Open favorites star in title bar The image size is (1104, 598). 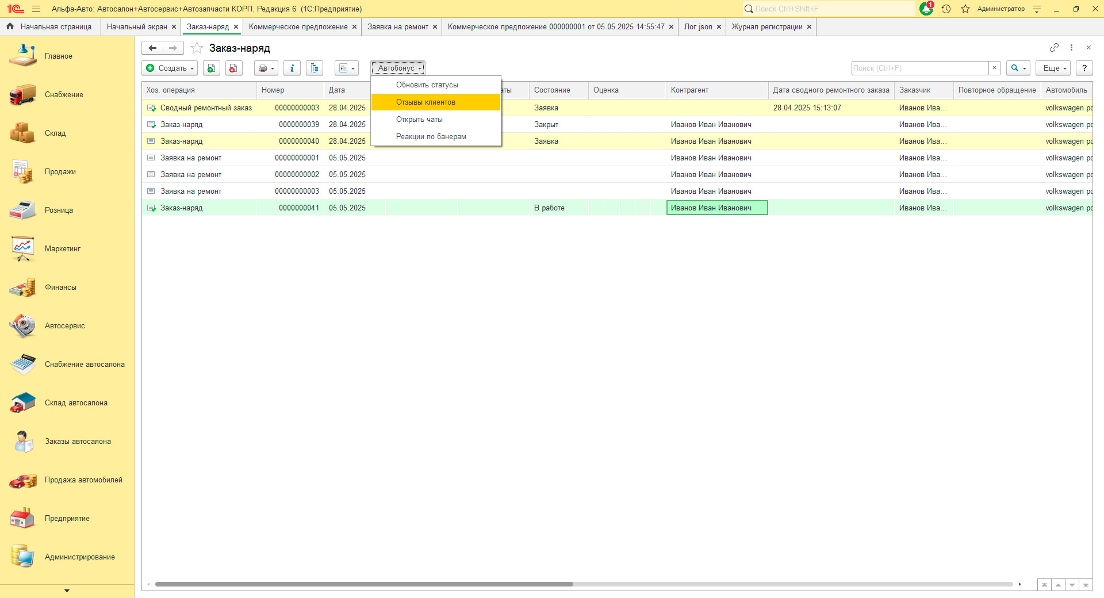point(965,9)
